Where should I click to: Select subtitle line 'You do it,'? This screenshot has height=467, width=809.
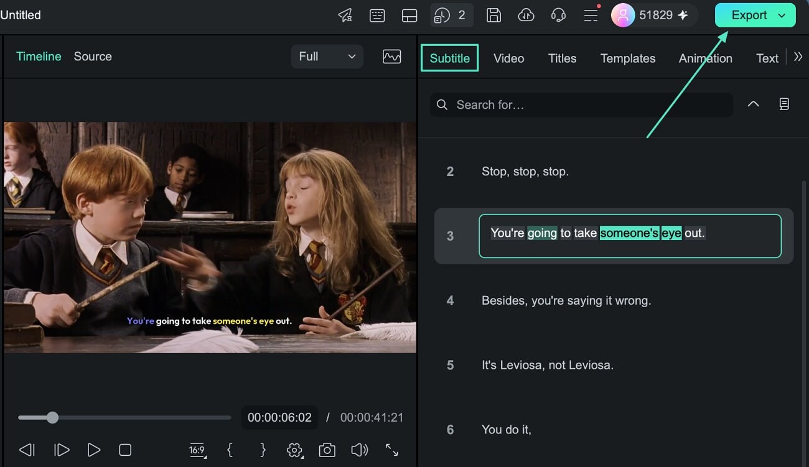point(506,430)
